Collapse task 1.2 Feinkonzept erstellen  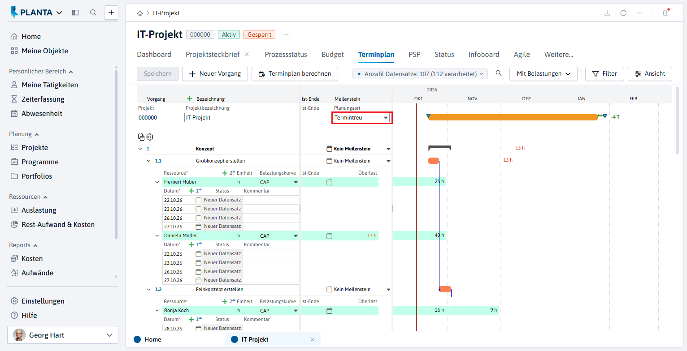149,289
